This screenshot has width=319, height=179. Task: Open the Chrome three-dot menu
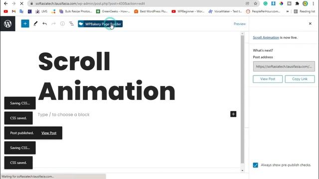coord(313,3)
